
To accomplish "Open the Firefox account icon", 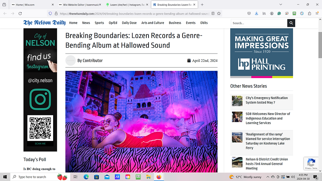I will (x=272, y=13).
